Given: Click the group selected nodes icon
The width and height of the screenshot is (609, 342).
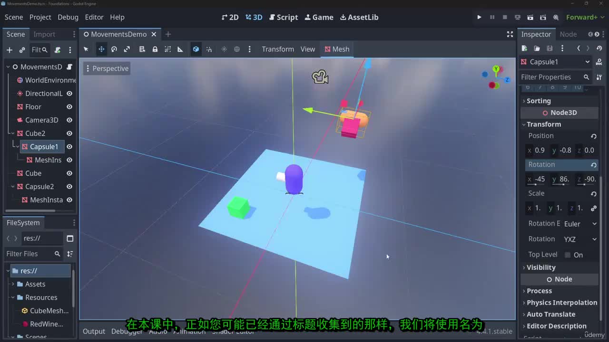Looking at the screenshot, I should click(x=167, y=49).
